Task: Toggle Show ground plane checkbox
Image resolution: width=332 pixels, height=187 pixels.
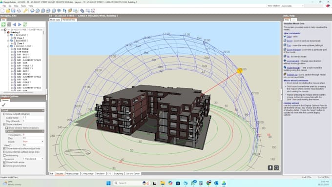Action: tap(4, 166)
